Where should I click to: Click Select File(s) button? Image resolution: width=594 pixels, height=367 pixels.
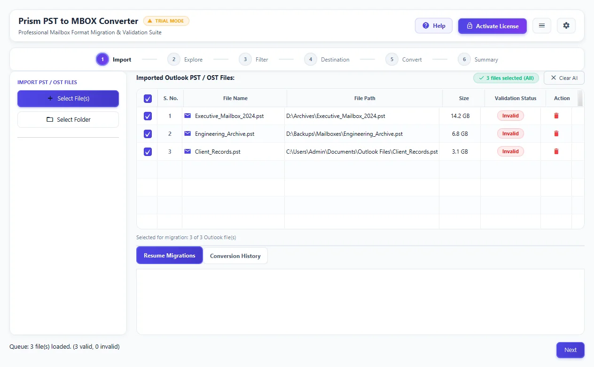click(68, 99)
